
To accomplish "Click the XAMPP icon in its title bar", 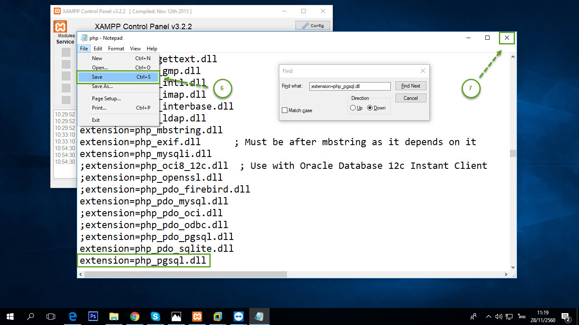I will [x=57, y=11].
